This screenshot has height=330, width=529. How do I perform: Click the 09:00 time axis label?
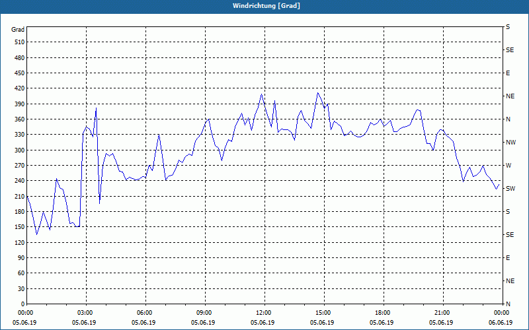[205, 313]
